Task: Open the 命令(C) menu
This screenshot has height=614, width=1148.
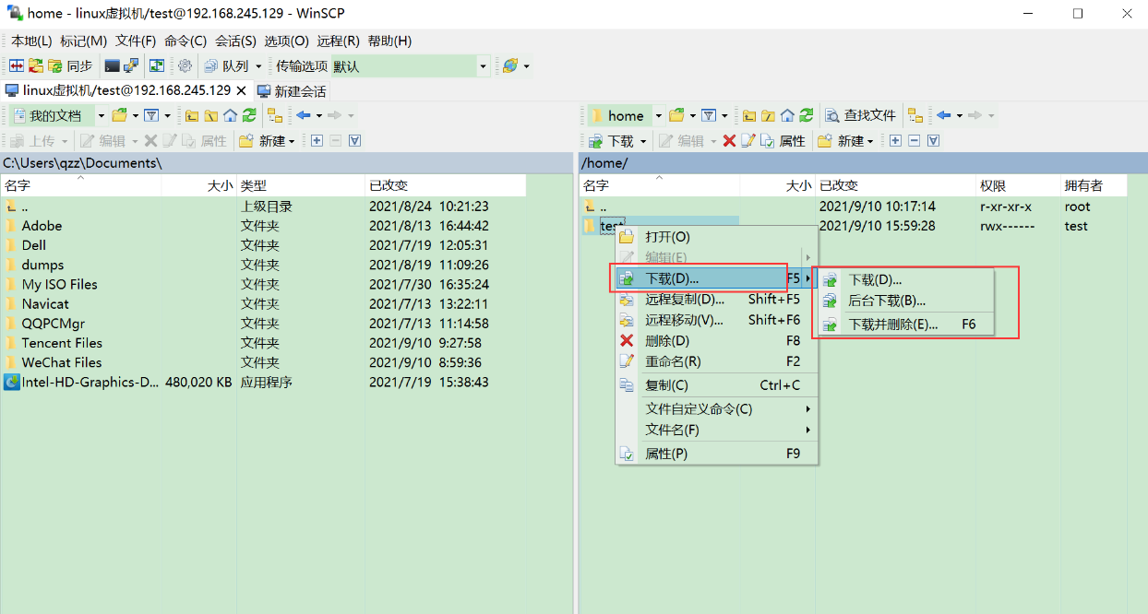Action: [x=185, y=41]
